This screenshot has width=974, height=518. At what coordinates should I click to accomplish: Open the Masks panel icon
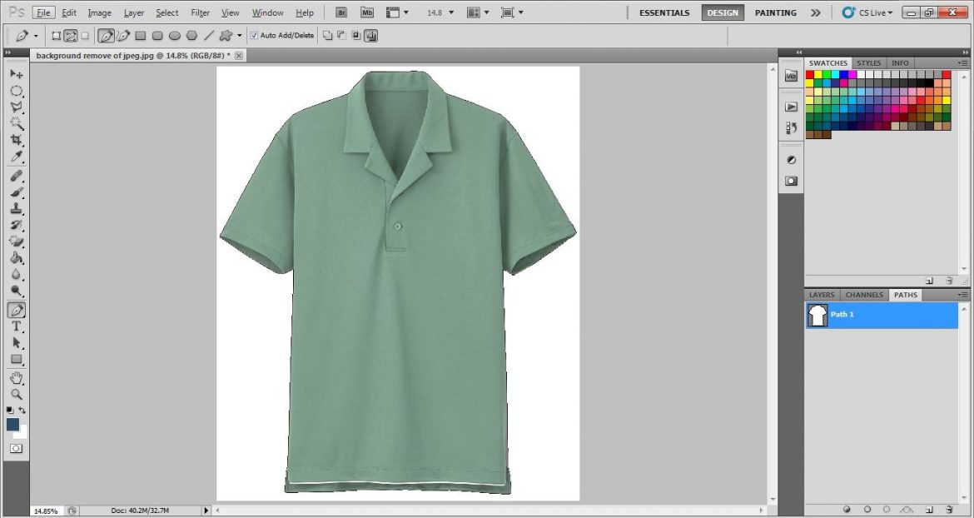tap(791, 181)
